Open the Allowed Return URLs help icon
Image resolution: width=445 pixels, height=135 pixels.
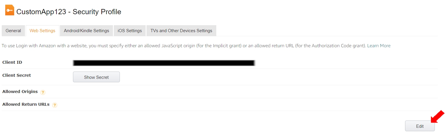[55, 105]
